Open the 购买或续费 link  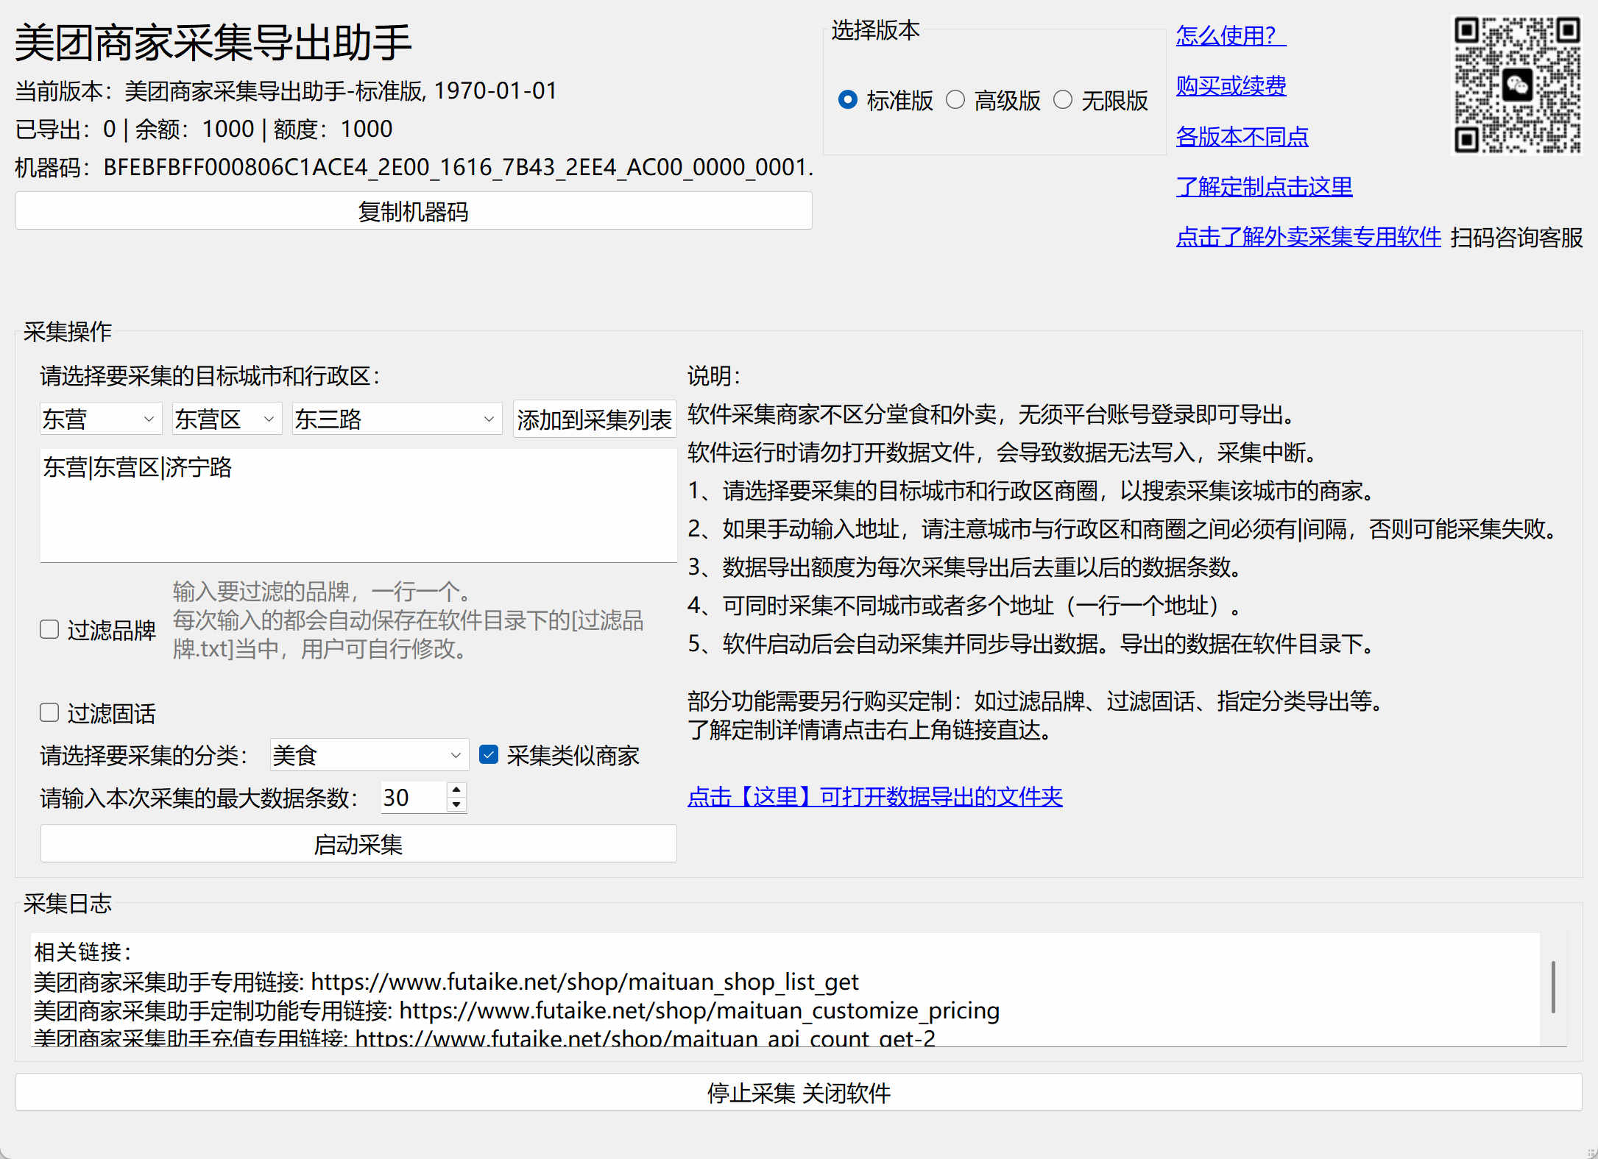tap(1231, 85)
